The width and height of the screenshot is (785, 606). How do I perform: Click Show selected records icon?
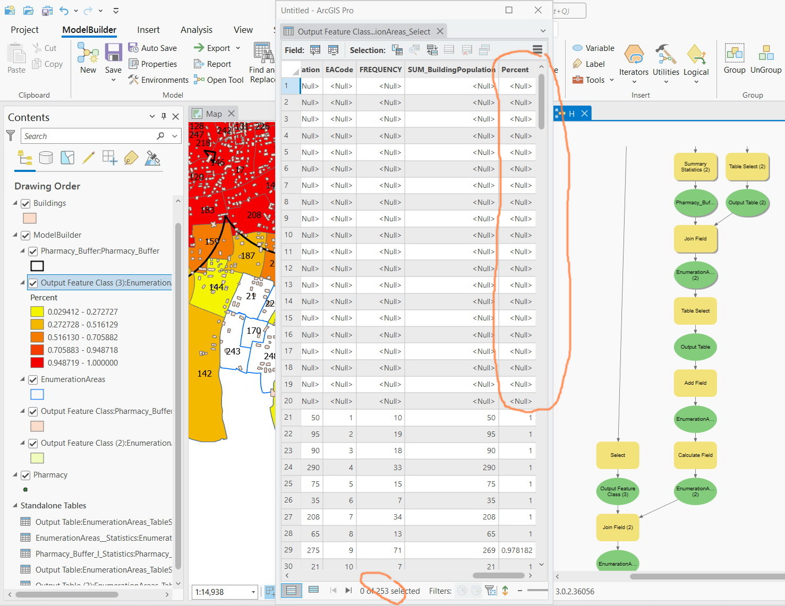tap(313, 590)
